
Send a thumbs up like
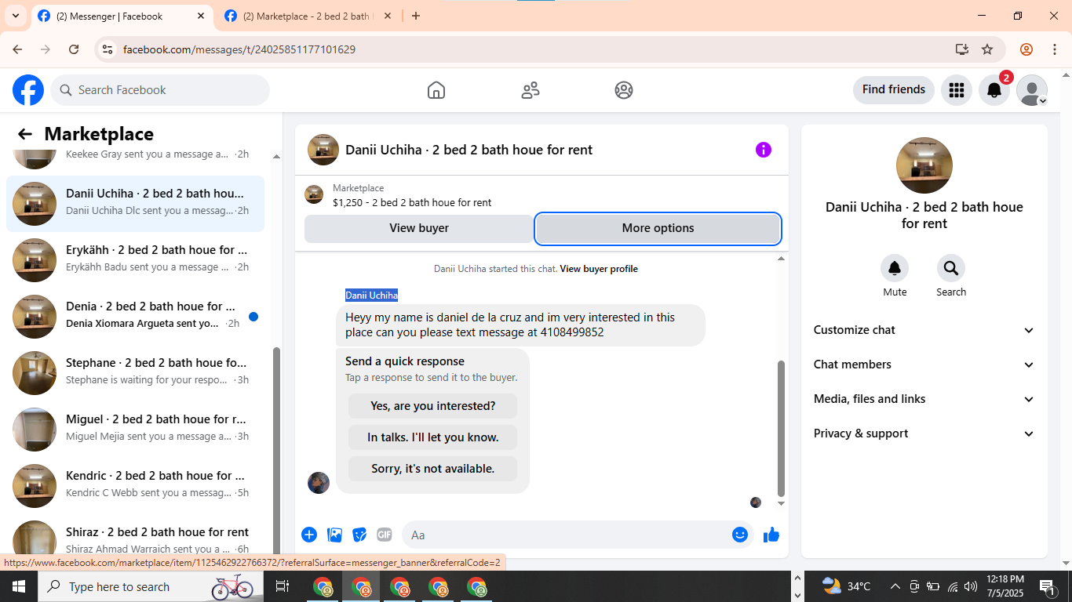(x=771, y=535)
